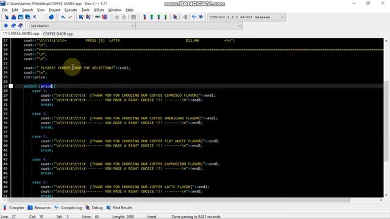This screenshot has height=219, width=390.
Task: Toggle the line 27 gutter marker
Action: click(x=11, y=86)
